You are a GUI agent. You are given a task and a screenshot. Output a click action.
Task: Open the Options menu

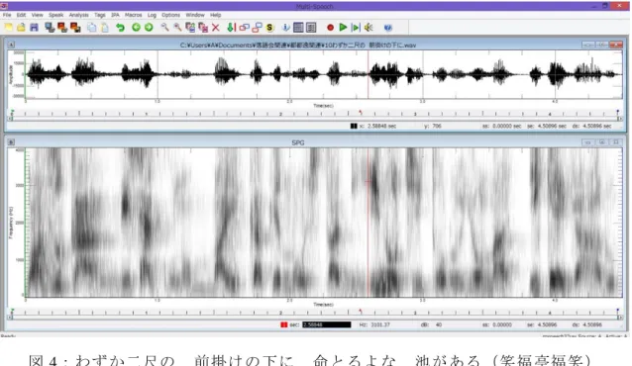click(x=171, y=15)
